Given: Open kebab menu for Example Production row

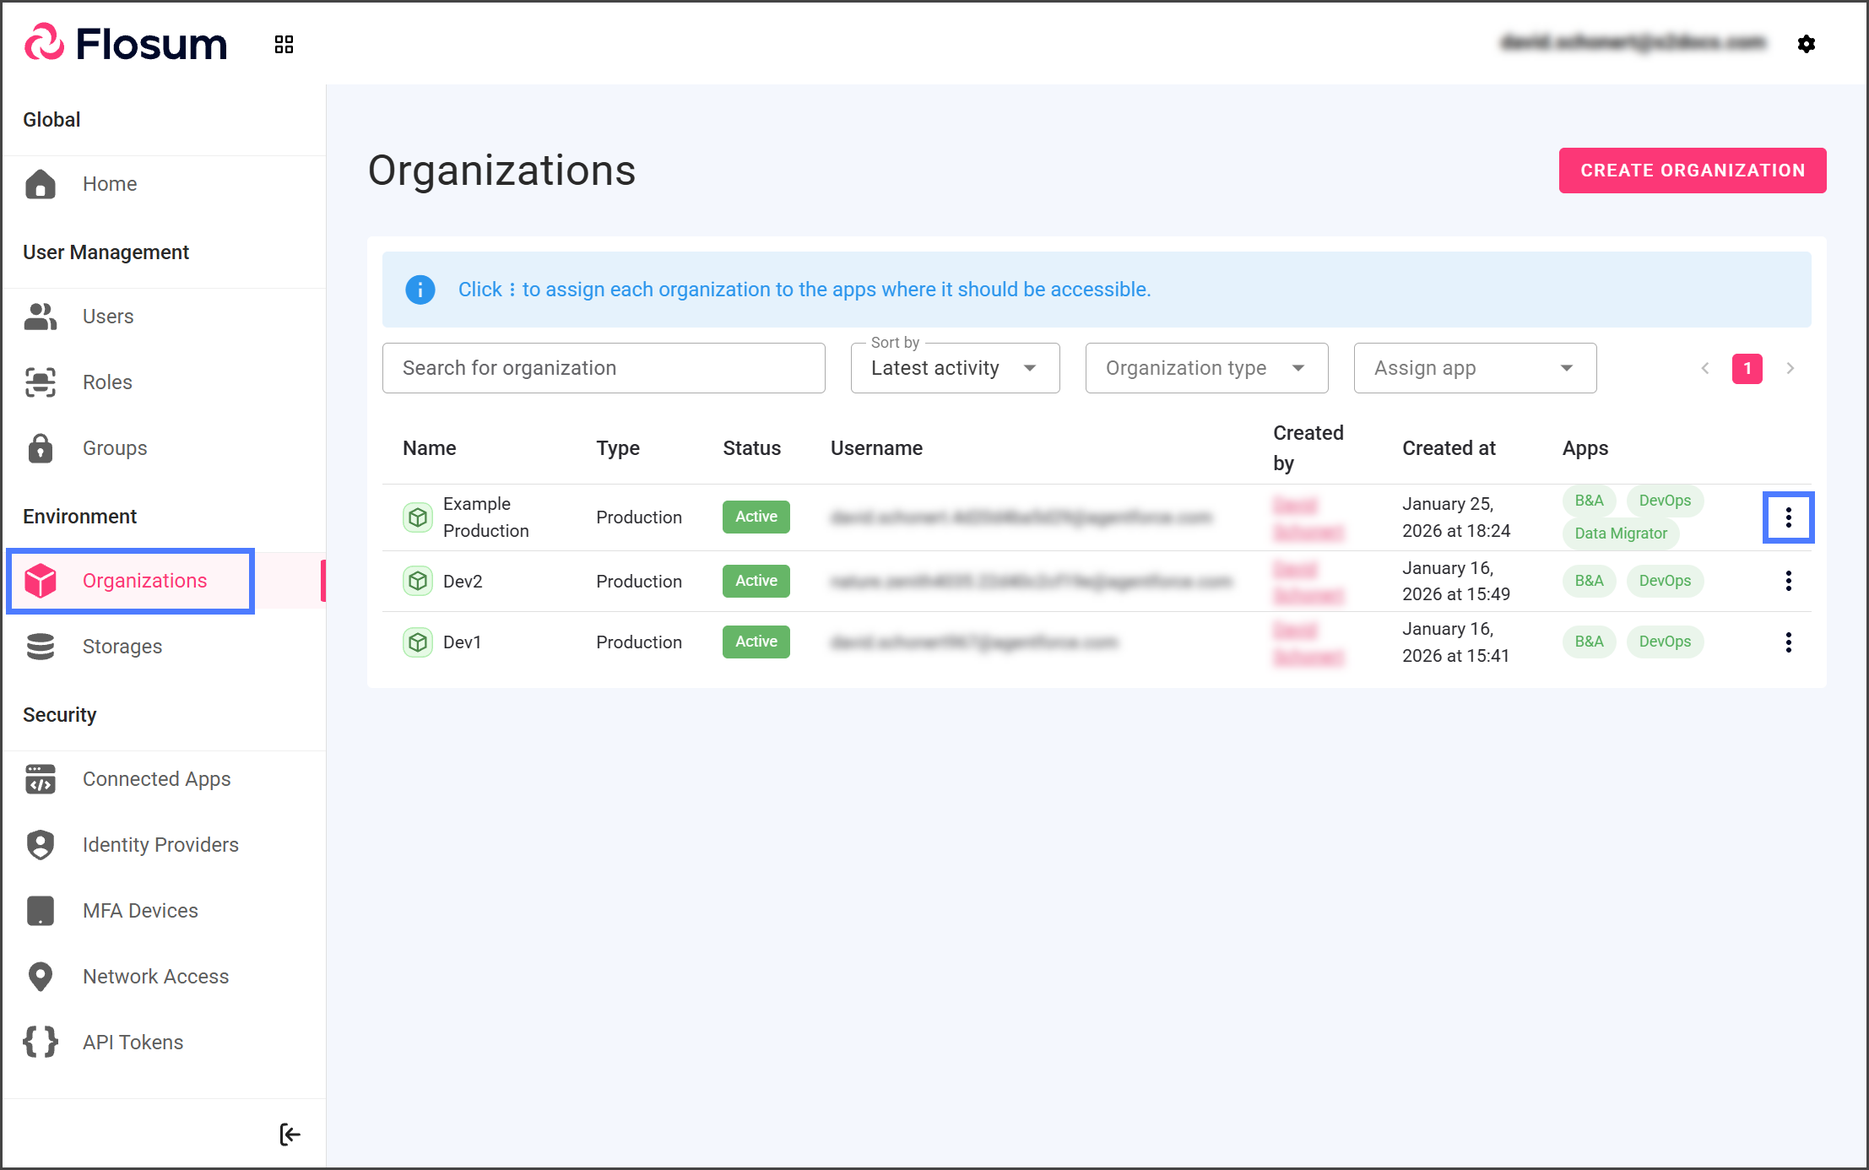Looking at the screenshot, I should (x=1788, y=517).
